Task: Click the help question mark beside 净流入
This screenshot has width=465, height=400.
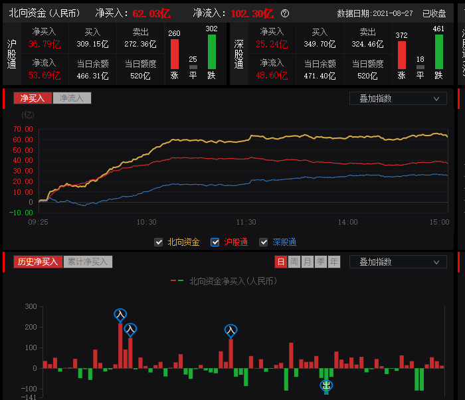Action: [285, 13]
